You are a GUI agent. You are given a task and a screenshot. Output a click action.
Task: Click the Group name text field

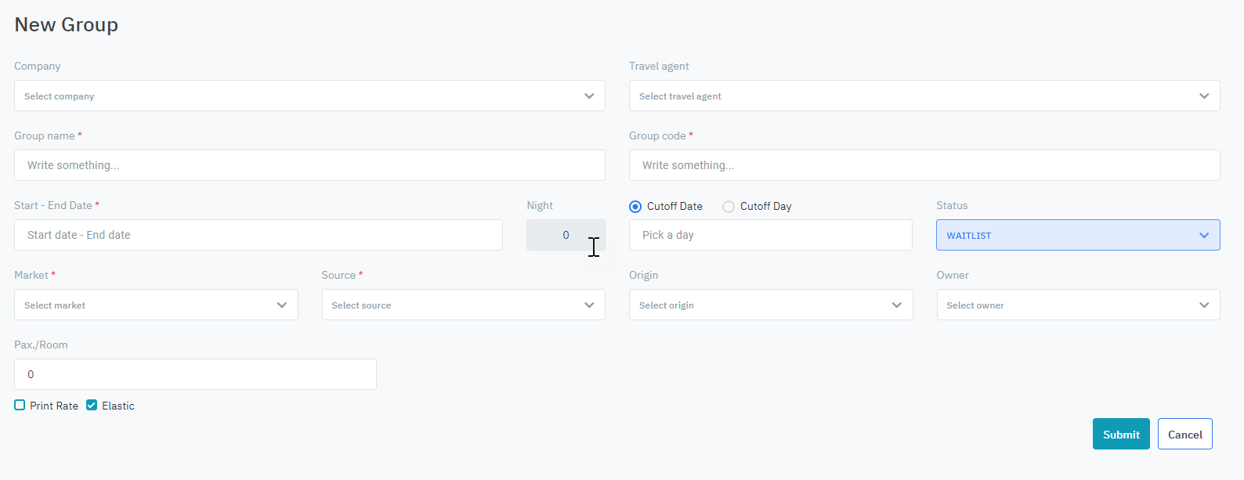click(309, 165)
